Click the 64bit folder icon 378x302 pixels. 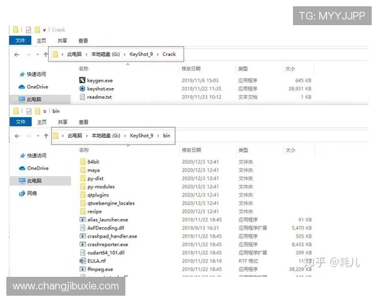click(x=83, y=162)
